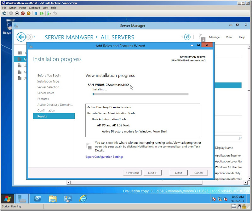Open the File menu of VM Connection
Screen dimensions: 252x211
(4, 8)
